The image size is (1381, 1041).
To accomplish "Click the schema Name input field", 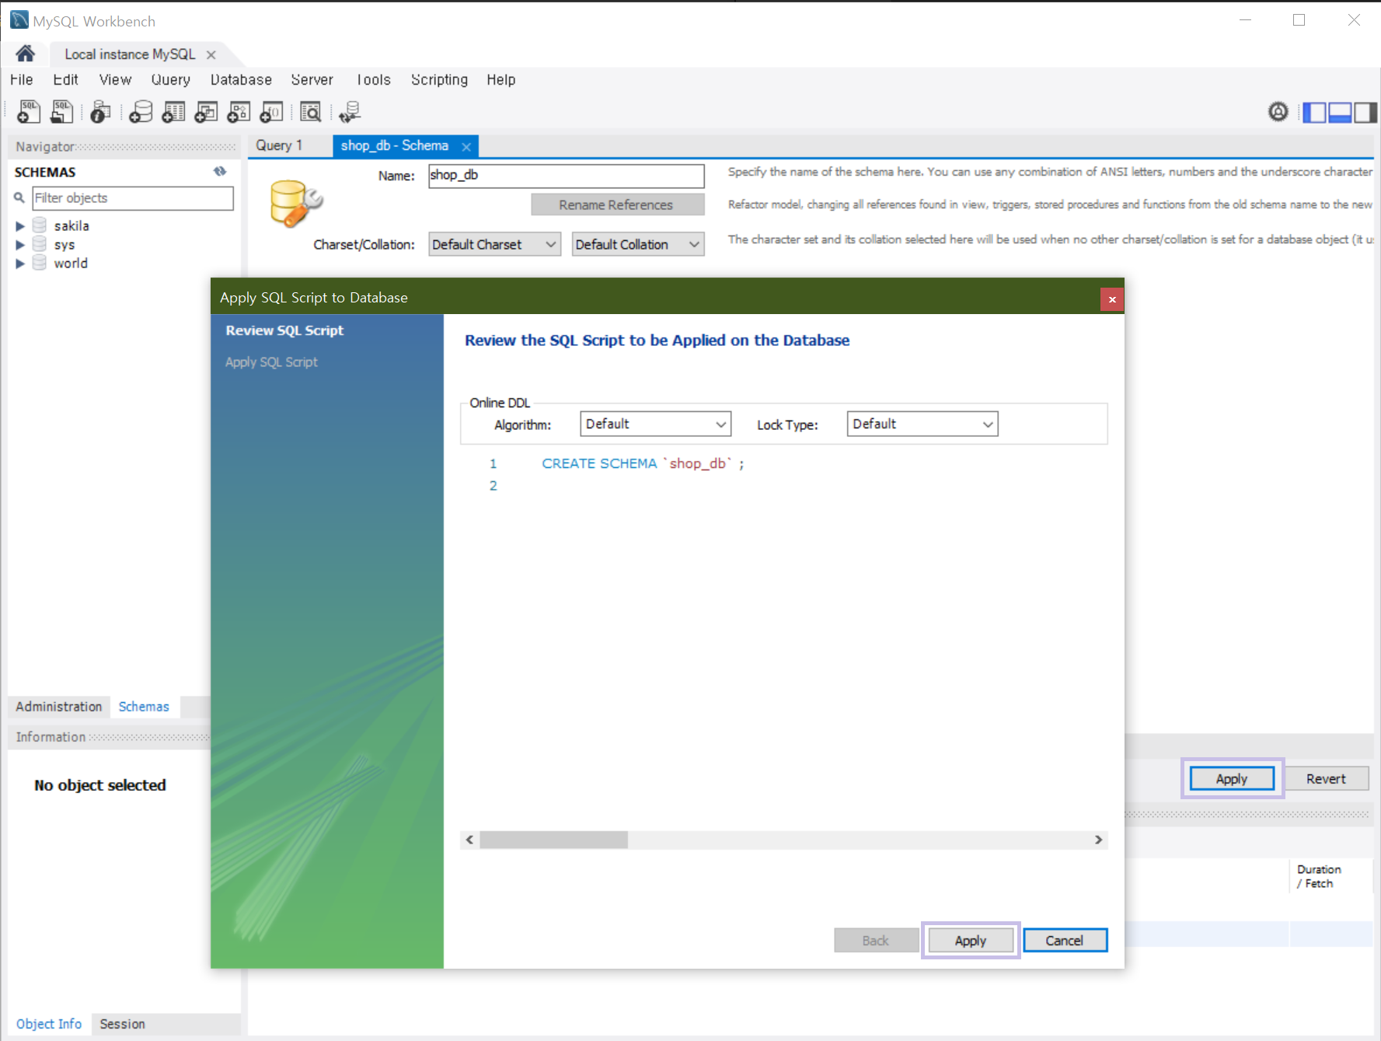I will pos(567,175).
